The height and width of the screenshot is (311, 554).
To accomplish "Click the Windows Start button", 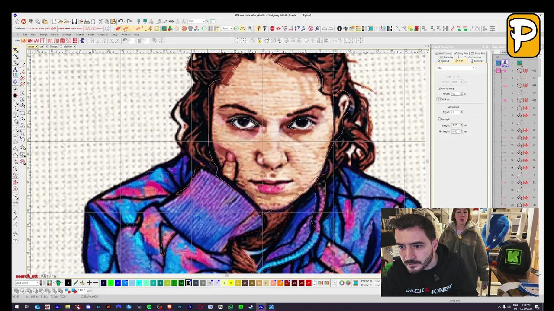I will pyautogui.click(x=16, y=307).
